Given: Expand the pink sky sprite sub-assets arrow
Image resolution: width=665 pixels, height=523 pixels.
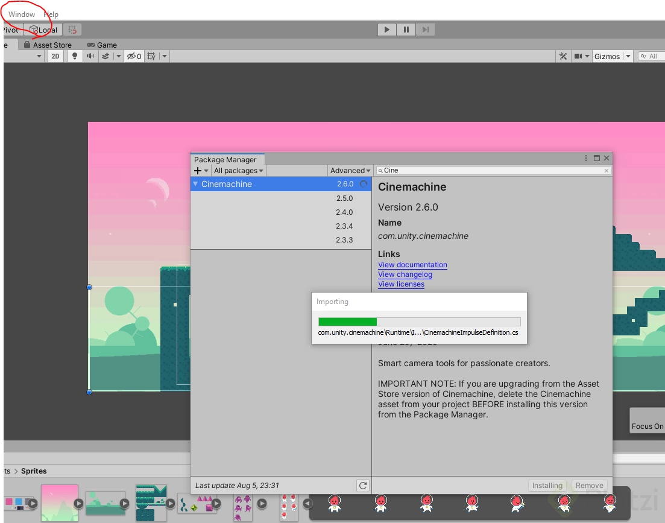Looking at the screenshot, I should tap(78, 503).
